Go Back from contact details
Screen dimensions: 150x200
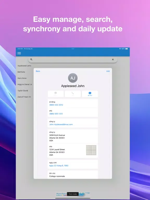(38, 71)
